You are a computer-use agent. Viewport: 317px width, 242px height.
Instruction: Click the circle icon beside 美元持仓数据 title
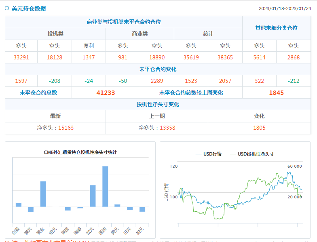point(7,8)
